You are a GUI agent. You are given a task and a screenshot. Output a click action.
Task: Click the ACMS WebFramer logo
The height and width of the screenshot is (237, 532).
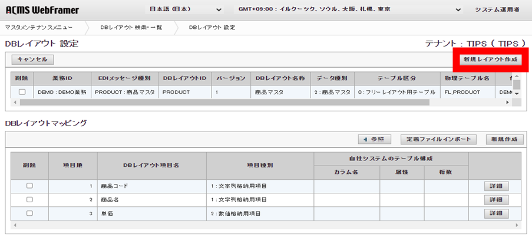pyautogui.click(x=42, y=11)
